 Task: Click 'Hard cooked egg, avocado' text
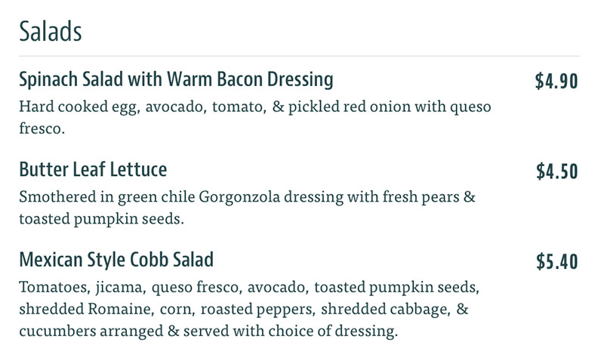[112, 106]
